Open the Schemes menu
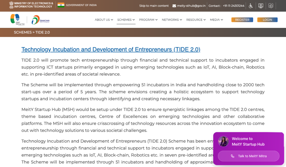The width and height of the screenshot is (286, 167). click(x=126, y=20)
